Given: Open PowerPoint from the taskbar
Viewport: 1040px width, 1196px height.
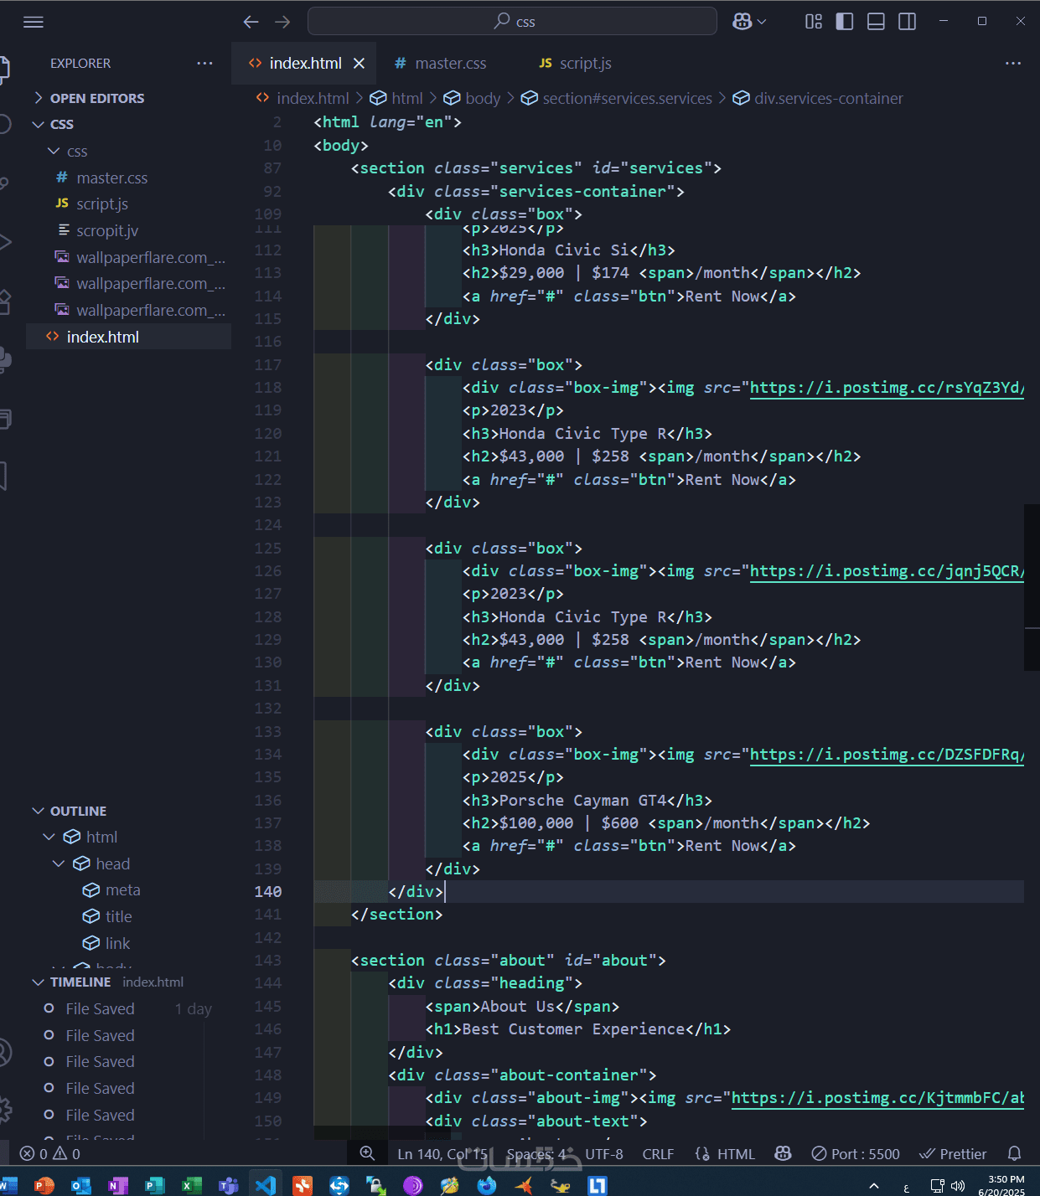Looking at the screenshot, I should (44, 1185).
